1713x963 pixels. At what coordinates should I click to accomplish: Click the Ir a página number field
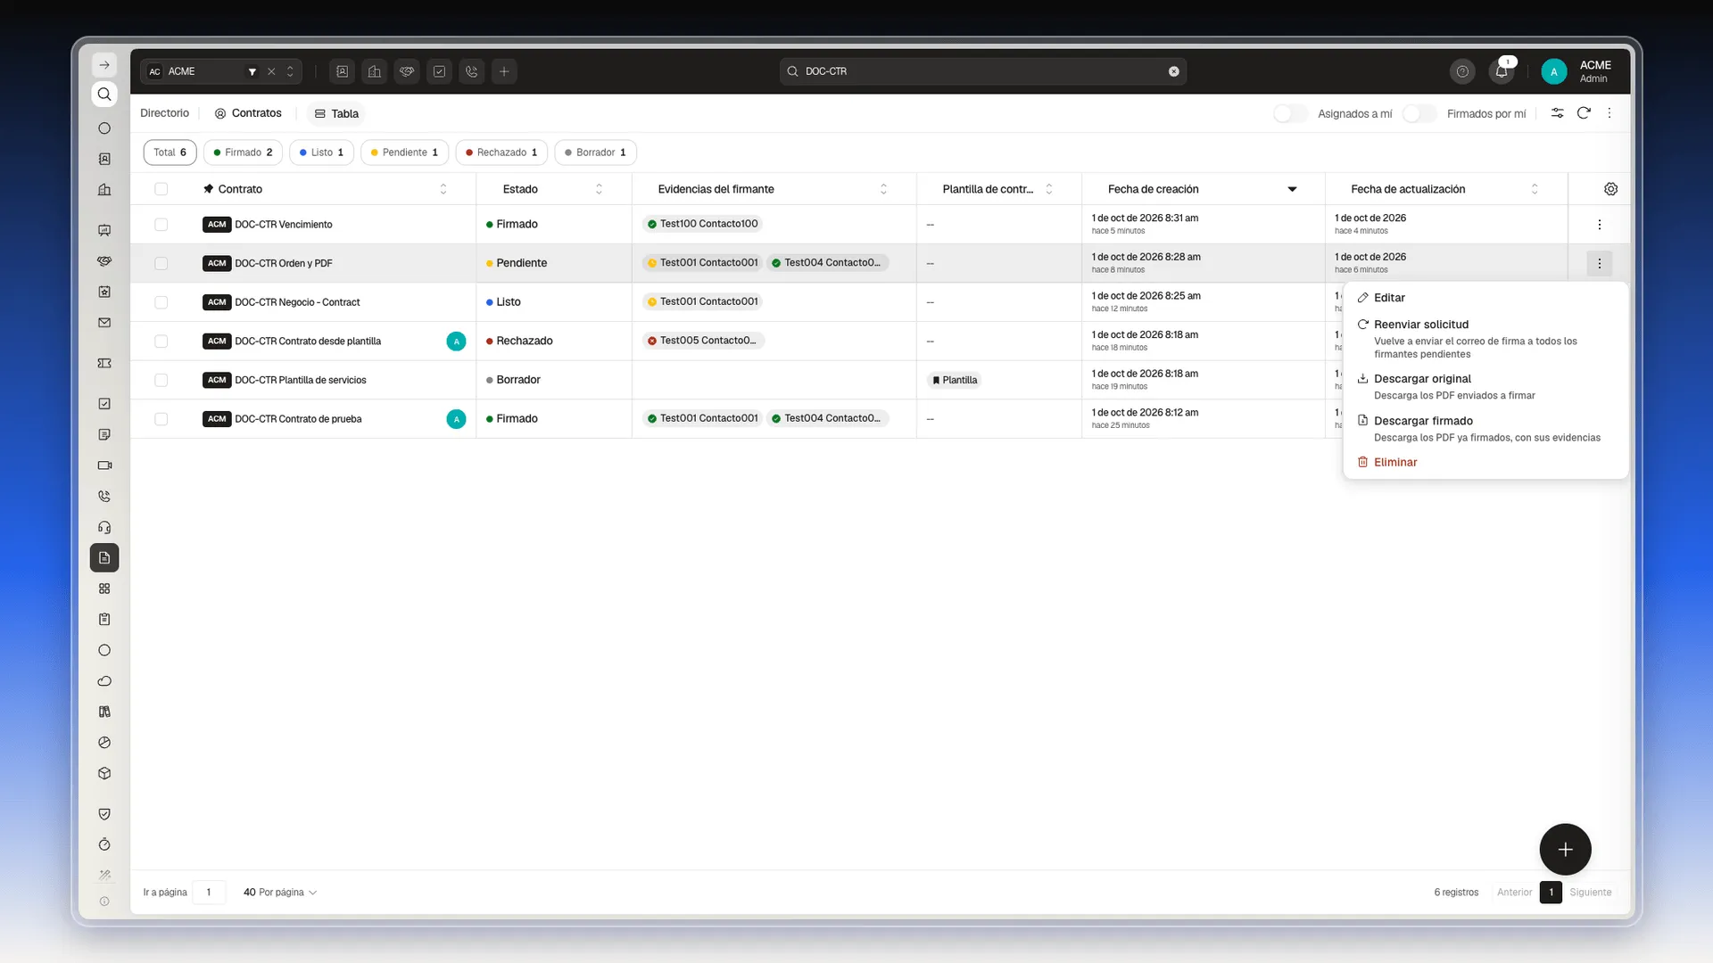209,893
